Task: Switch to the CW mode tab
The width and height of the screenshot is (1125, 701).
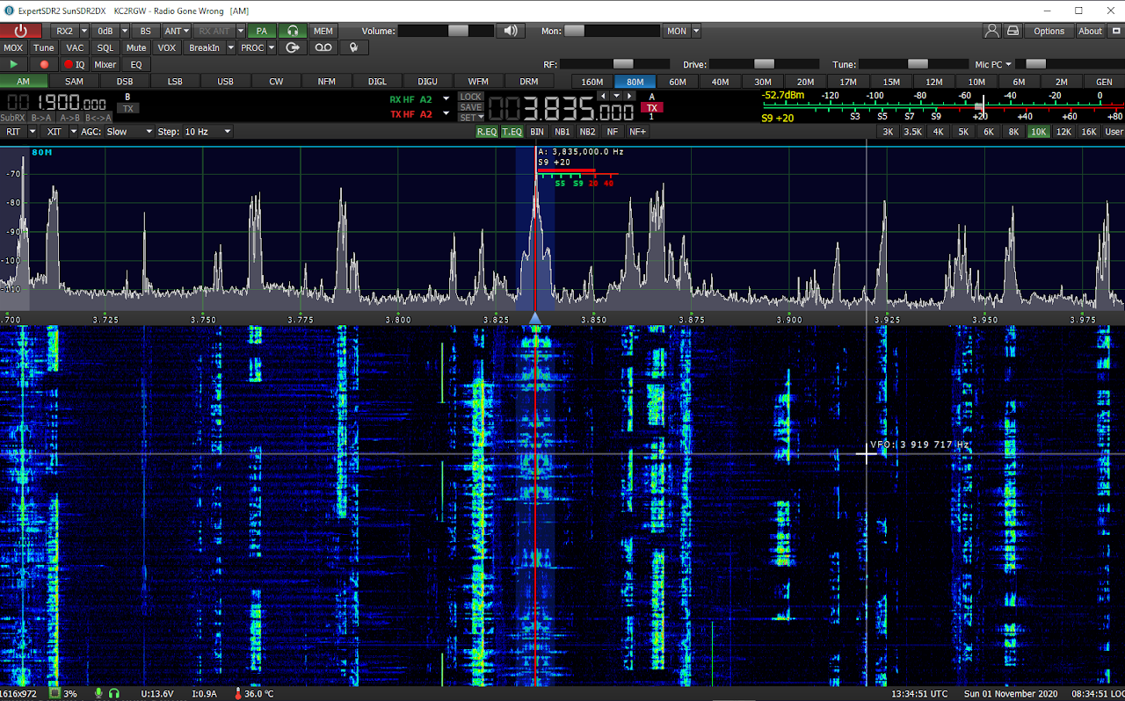Action: tap(276, 81)
